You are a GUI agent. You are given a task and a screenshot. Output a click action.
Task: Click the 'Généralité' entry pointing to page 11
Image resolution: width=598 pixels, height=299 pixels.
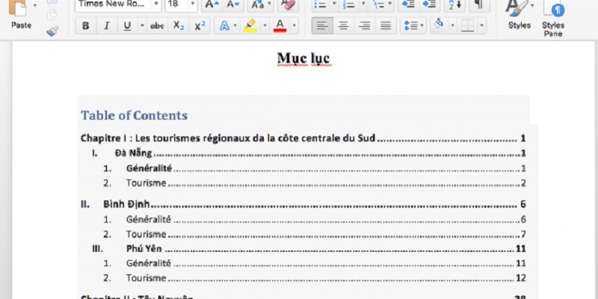click(315, 263)
